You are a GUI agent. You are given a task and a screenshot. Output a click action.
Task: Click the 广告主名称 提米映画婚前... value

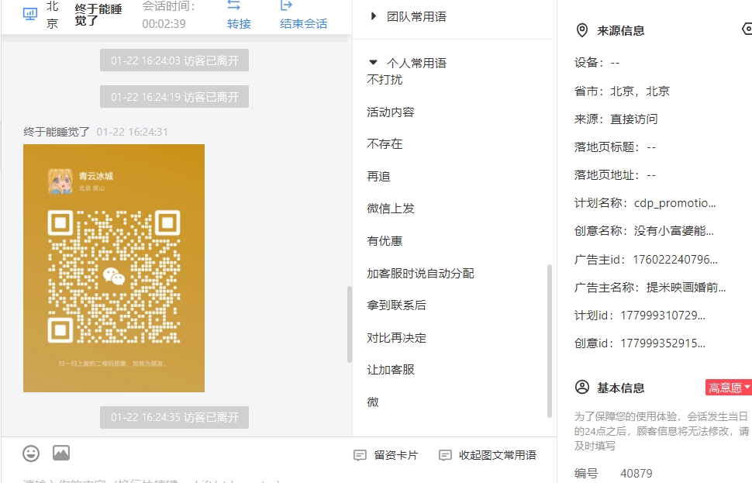click(x=686, y=288)
